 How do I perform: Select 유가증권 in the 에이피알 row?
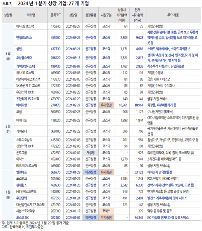point(106,105)
